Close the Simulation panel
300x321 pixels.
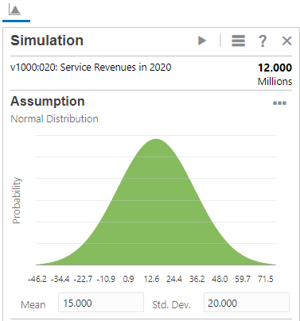(x=286, y=41)
